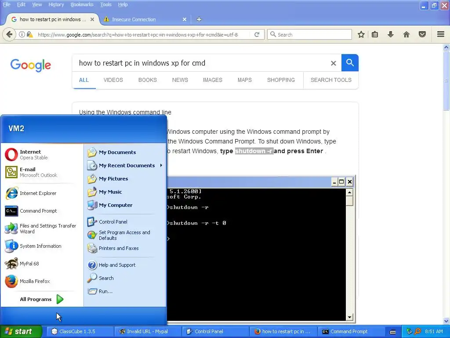Click the Start button
This screenshot has height=338, width=450.
coord(21,331)
